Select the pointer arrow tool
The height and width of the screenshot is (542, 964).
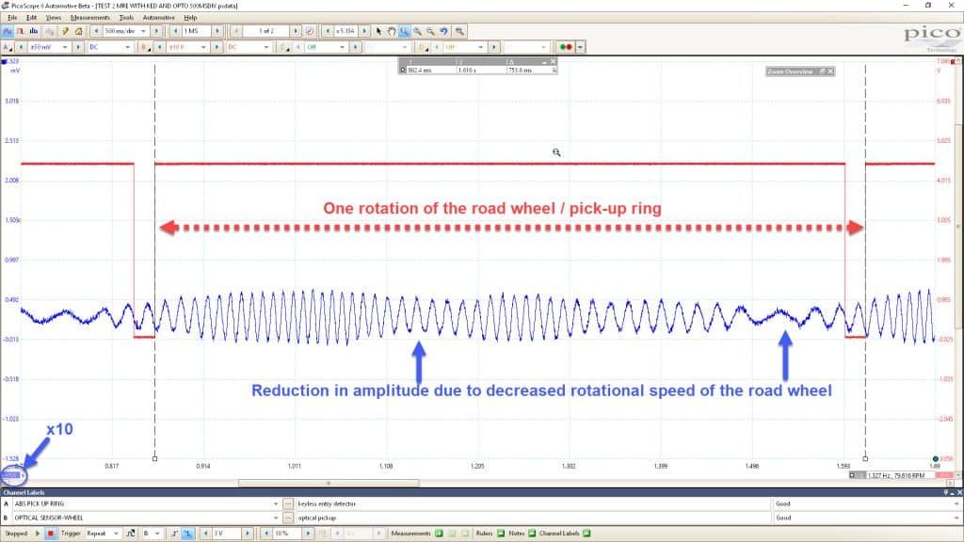(378, 31)
